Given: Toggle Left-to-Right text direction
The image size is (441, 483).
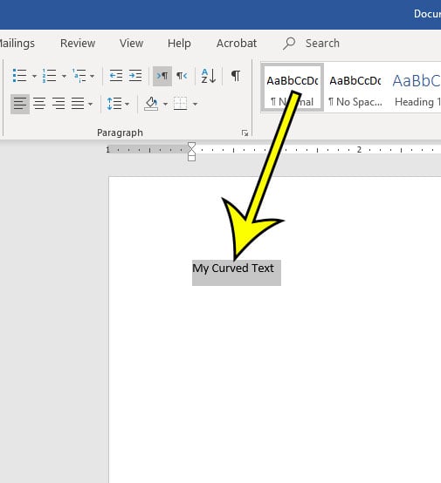Looking at the screenshot, I should point(162,76).
